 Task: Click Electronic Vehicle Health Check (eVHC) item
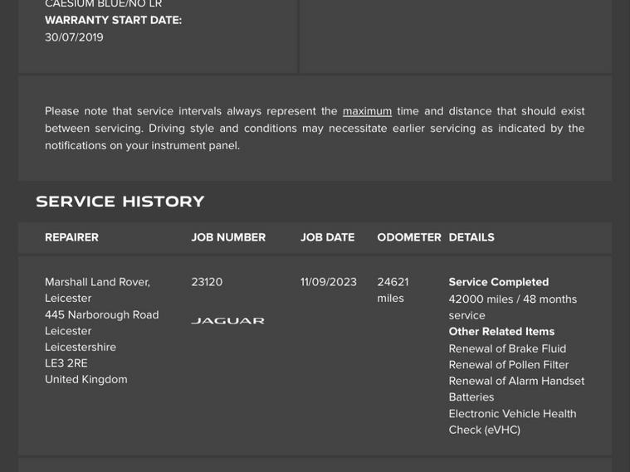tap(512, 421)
